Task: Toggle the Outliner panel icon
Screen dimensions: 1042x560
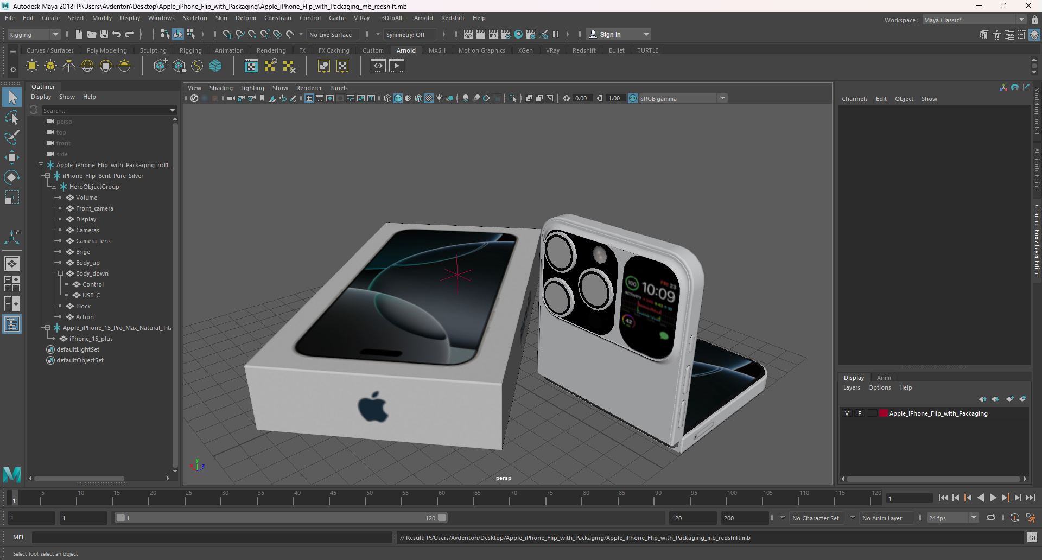Action: (12, 324)
